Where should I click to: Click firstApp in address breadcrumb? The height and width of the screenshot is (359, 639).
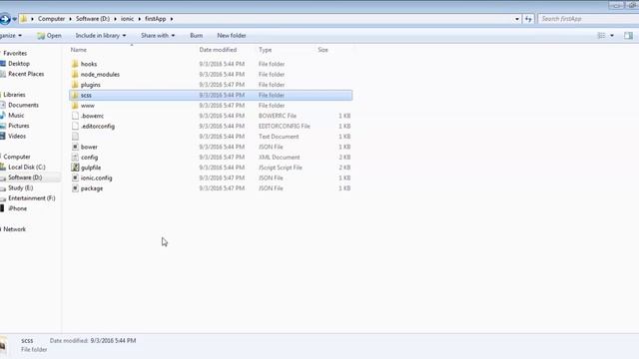point(156,19)
